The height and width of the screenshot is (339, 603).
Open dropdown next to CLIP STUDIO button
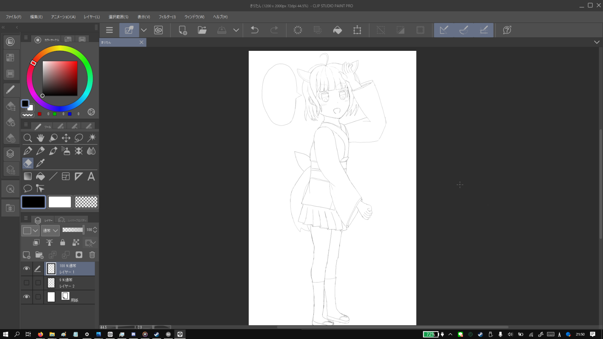tap(144, 30)
